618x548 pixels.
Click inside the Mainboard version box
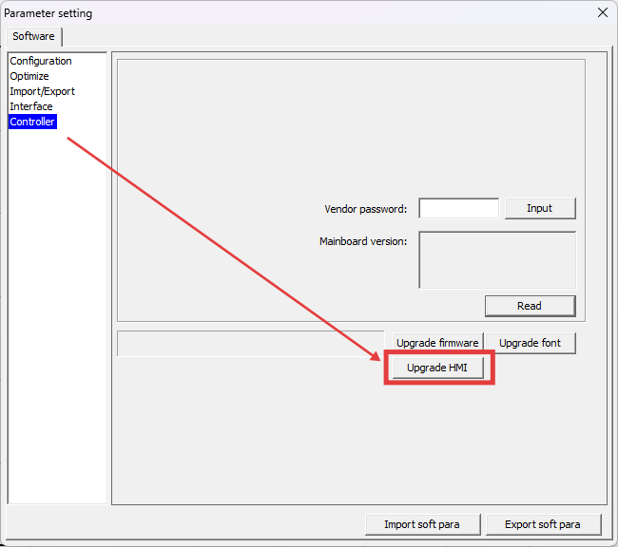(x=496, y=259)
